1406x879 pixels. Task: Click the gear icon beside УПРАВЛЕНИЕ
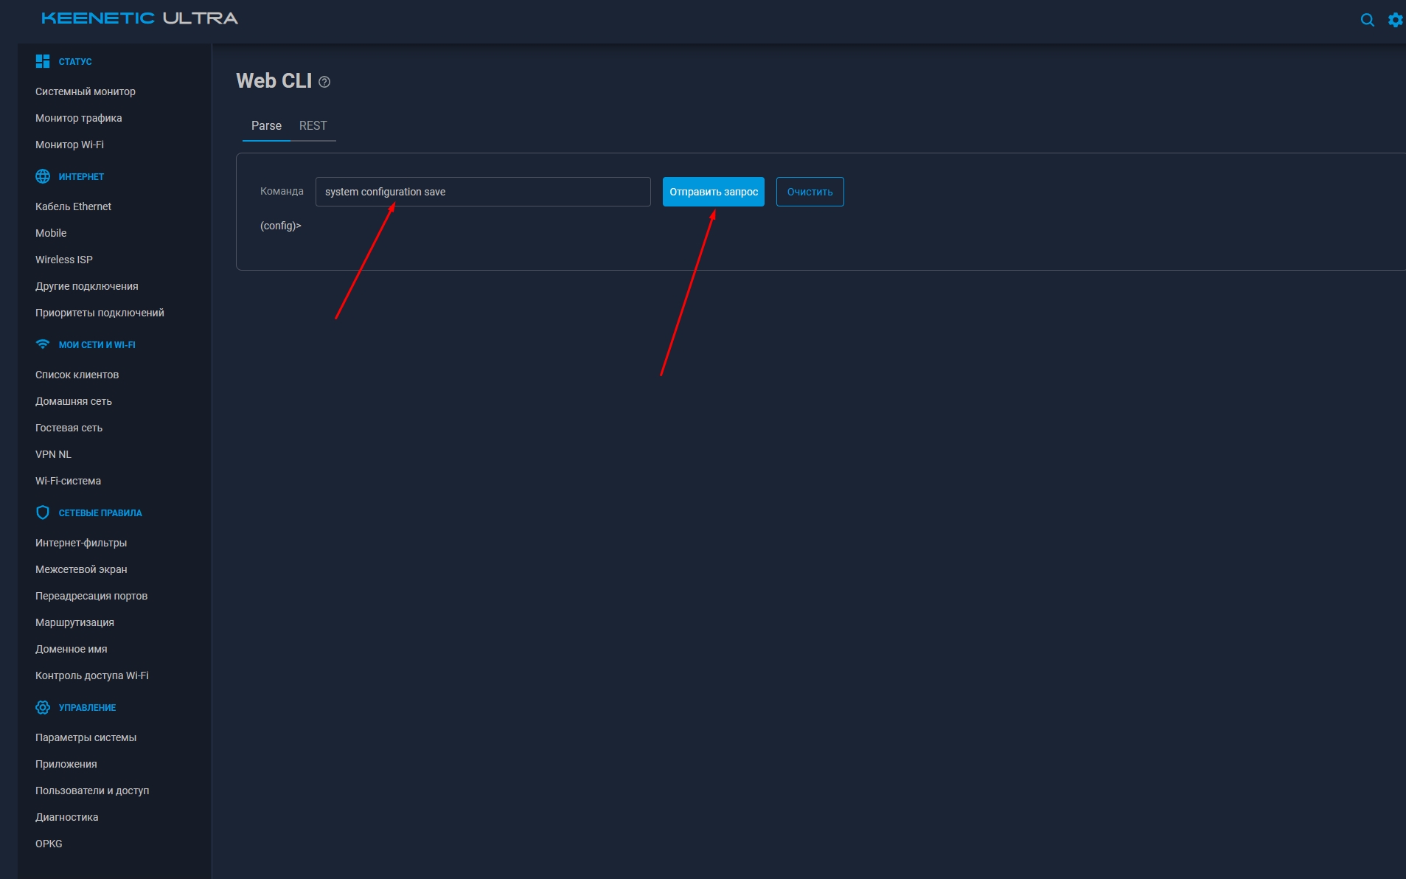pyautogui.click(x=43, y=707)
